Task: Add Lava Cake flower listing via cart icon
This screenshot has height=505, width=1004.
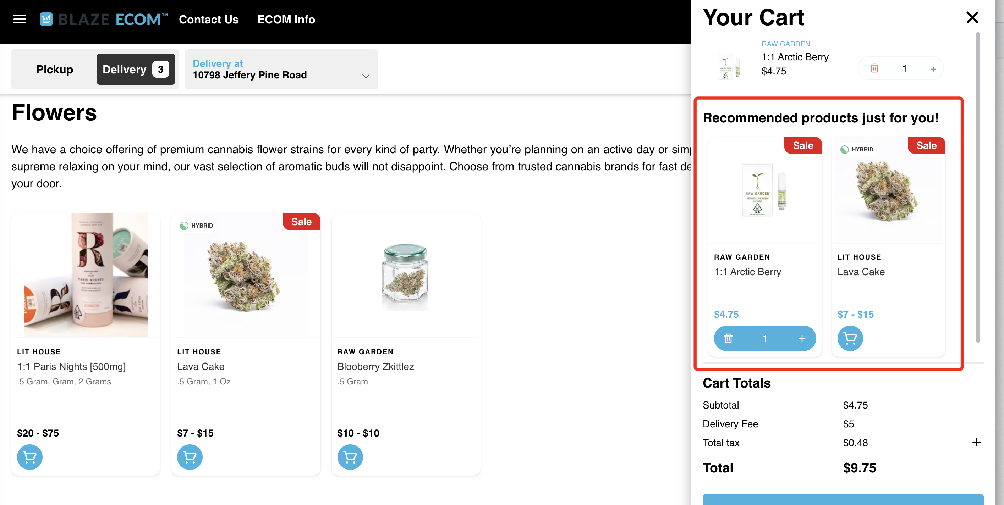Action: (190, 457)
